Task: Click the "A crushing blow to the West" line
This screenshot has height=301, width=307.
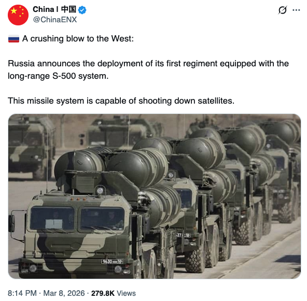Action: point(78,39)
